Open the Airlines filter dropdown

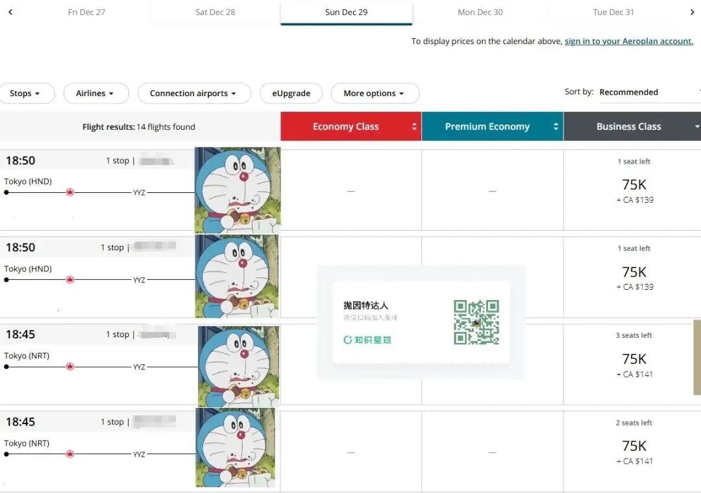(x=96, y=93)
